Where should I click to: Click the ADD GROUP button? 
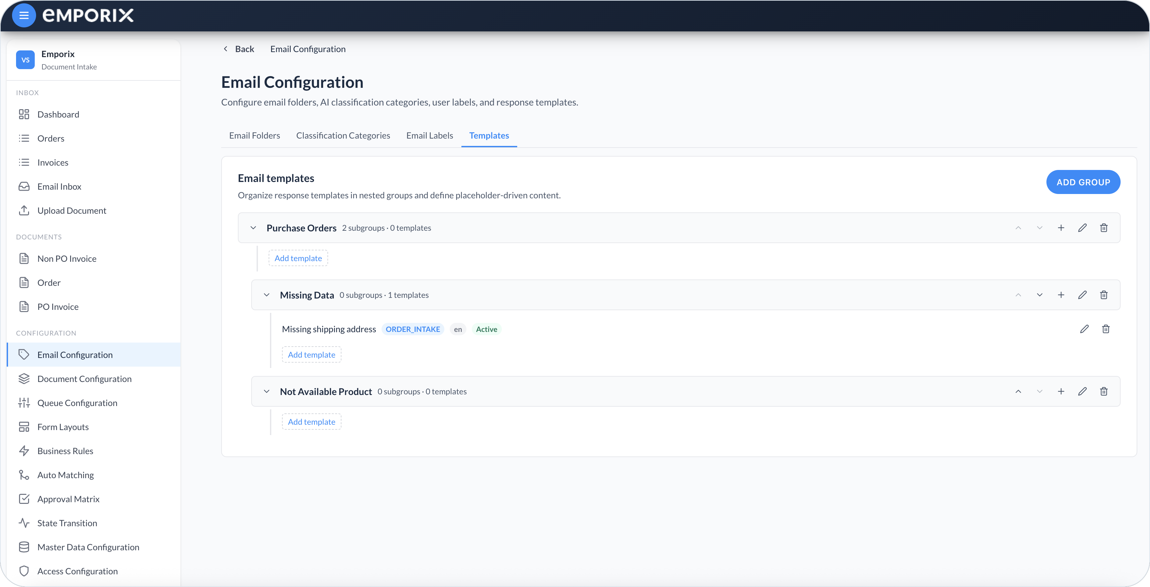[1083, 182]
